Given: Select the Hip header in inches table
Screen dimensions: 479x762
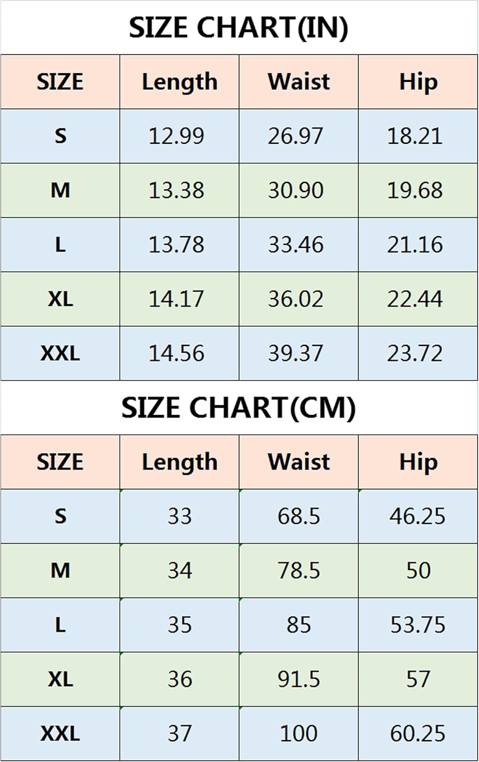Looking at the screenshot, I should click(x=418, y=82).
